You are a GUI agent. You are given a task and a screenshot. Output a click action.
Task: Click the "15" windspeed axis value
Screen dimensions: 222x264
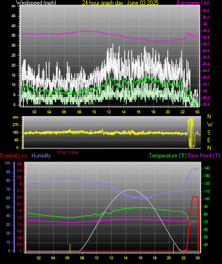point(13,75)
